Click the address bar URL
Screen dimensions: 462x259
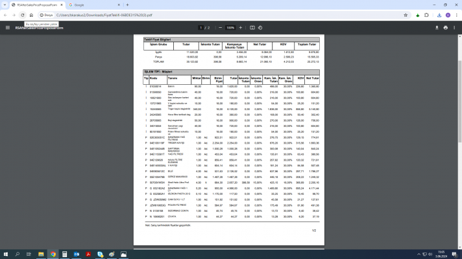(104, 15)
